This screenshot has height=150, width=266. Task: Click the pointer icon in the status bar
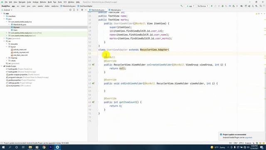pyautogui.click(x=254, y=143)
